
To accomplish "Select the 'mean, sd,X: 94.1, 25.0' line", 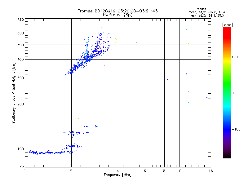I will tap(206, 15).
